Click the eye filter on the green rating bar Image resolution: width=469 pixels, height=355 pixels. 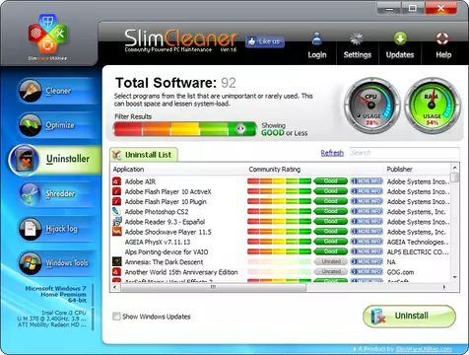click(240, 128)
